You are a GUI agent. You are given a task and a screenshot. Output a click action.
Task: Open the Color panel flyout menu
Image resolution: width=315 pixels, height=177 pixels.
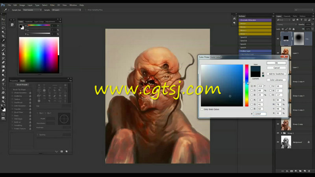(x=60, y=22)
